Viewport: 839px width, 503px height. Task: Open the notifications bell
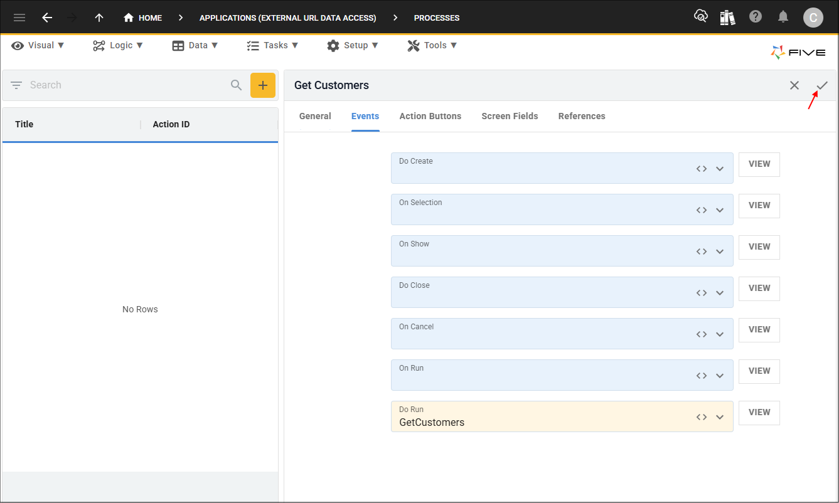coord(783,17)
